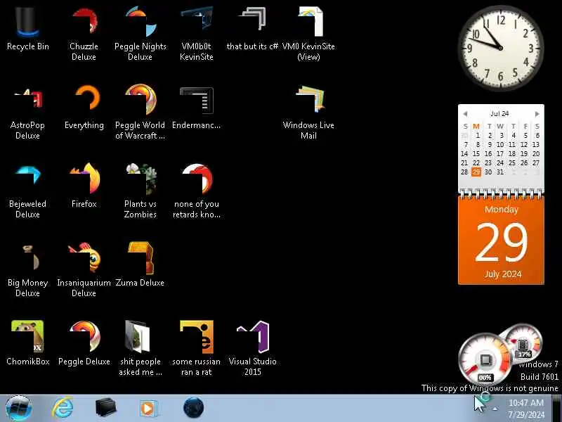Viewport: 562px width, 422px height.
Task: Open the dark globe taskbar icon
Action: pyautogui.click(x=194, y=408)
